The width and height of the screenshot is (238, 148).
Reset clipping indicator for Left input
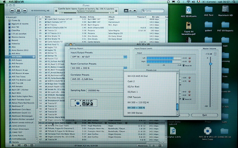point(190,58)
